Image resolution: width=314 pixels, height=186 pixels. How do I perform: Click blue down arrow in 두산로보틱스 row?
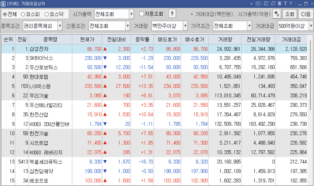pos(105,67)
